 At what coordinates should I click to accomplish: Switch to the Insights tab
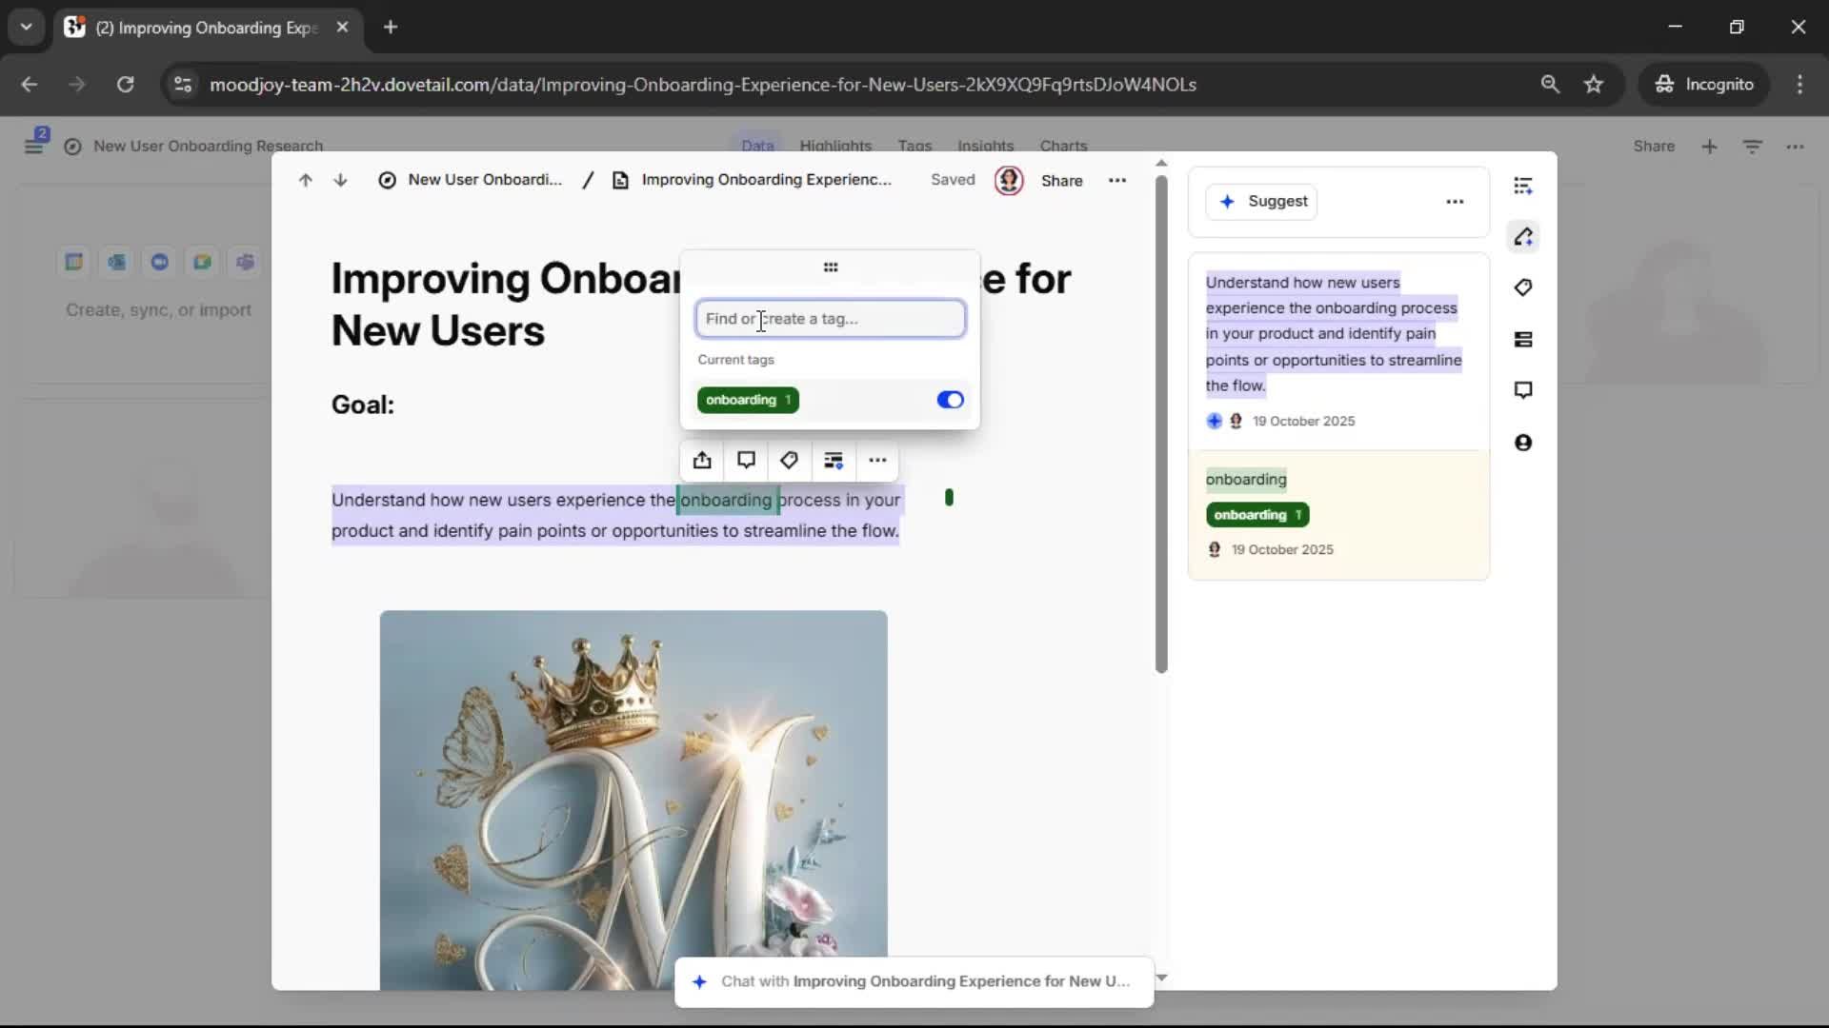[x=985, y=146]
